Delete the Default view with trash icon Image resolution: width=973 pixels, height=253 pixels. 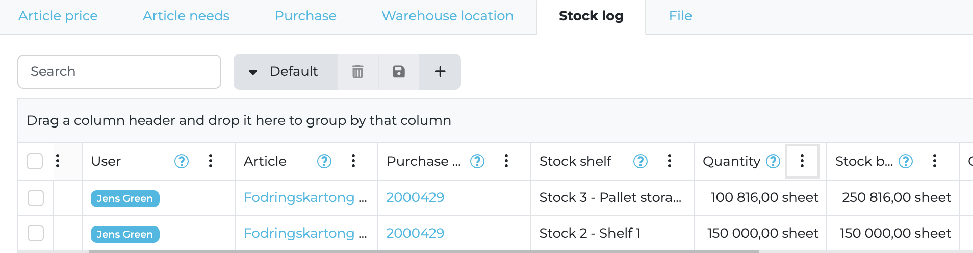pyautogui.click(x=357, y=71)
